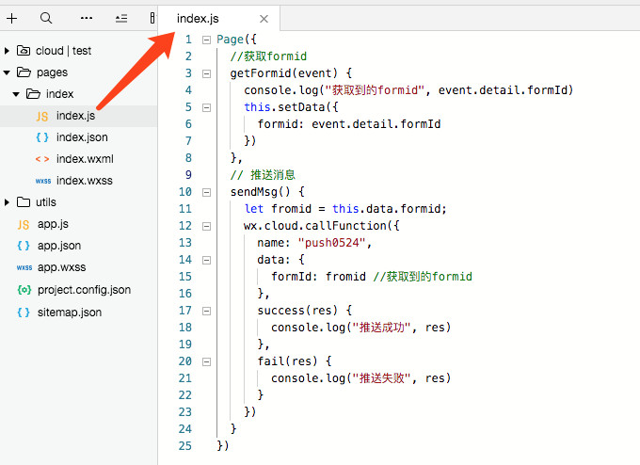Fold the Page({ block at line 1
The width and height of the screenshot is (640, 465).
(x=207, y=40)
